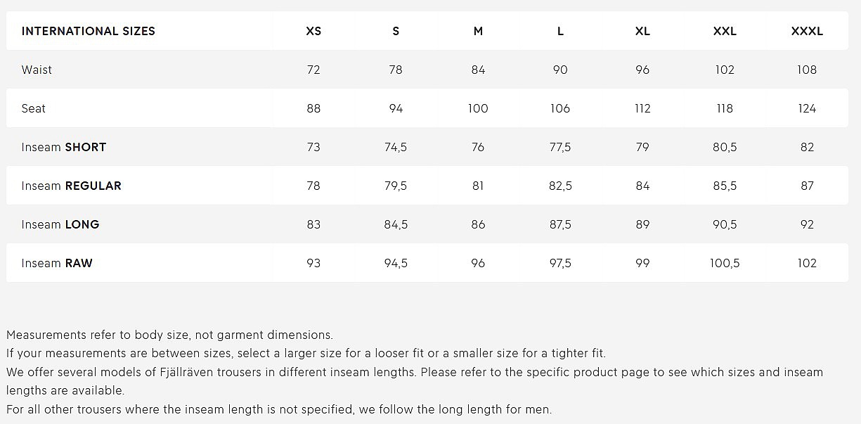The image size is (861, 424).
Task: Select seat value 118 for size XXL
Action: [725, 108]
